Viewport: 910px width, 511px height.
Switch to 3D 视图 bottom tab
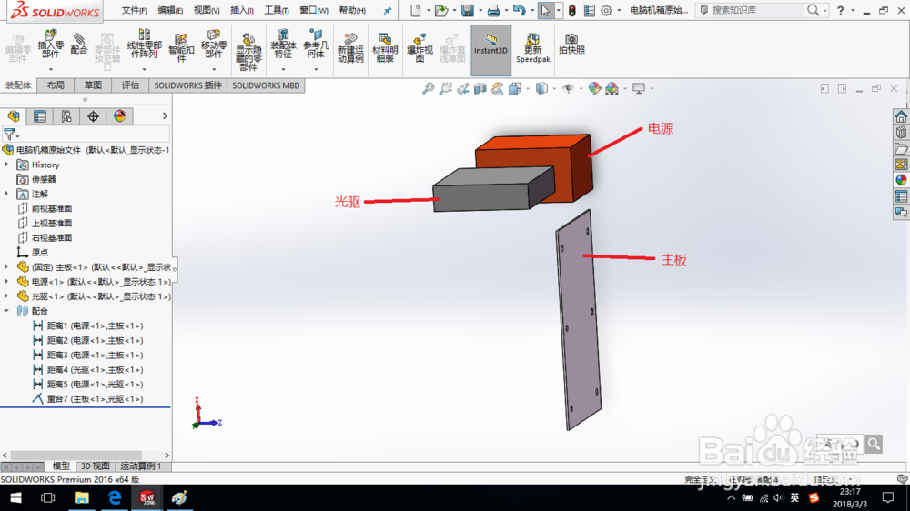[x=96, y=466]
